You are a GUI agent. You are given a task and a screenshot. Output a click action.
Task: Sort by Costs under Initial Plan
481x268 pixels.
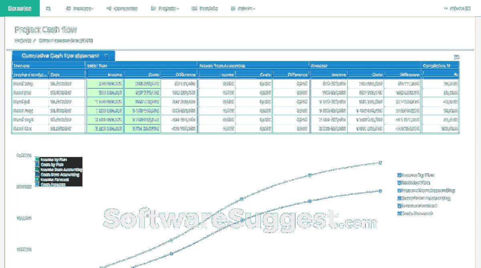tap(142, 74)
